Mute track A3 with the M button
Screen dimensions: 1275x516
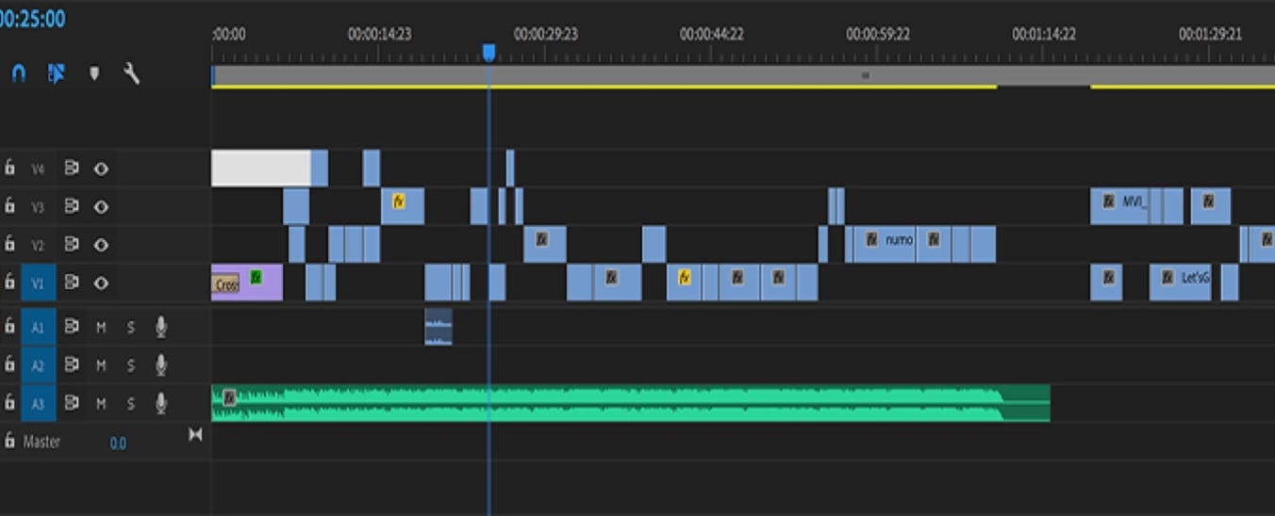[x=101, y=404]
